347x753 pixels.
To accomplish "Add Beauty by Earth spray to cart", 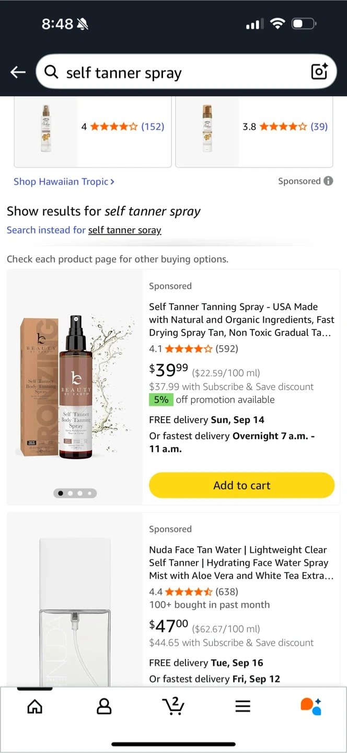I will pyautogui.click(x=241, y=485).
